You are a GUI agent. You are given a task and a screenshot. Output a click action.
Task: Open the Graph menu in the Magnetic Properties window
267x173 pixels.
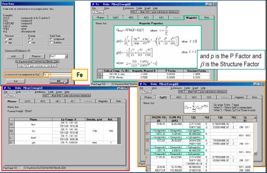pyautogui.click(x=147, y=8)
